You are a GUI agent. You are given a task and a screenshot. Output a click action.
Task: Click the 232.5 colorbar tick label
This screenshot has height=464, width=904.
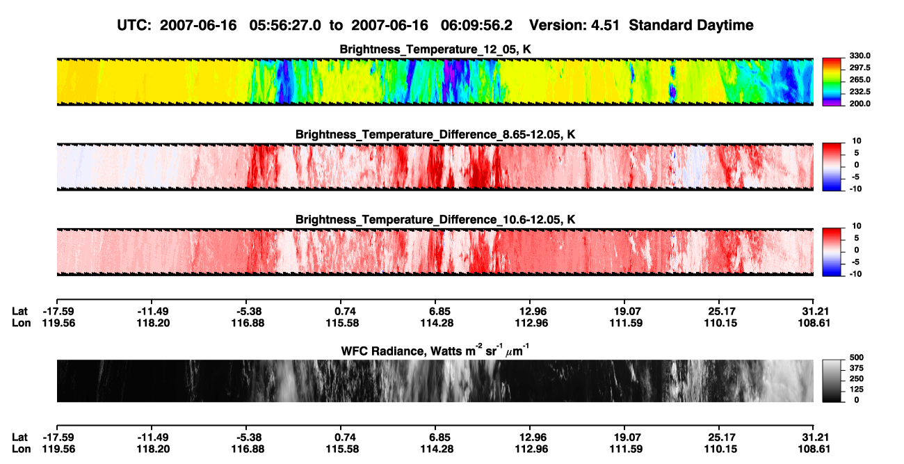click(860, 92)
